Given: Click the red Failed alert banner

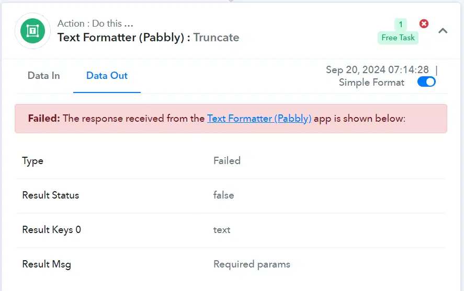Looking at the screenshot, I should pyautogui.click(x=231, y=119).
